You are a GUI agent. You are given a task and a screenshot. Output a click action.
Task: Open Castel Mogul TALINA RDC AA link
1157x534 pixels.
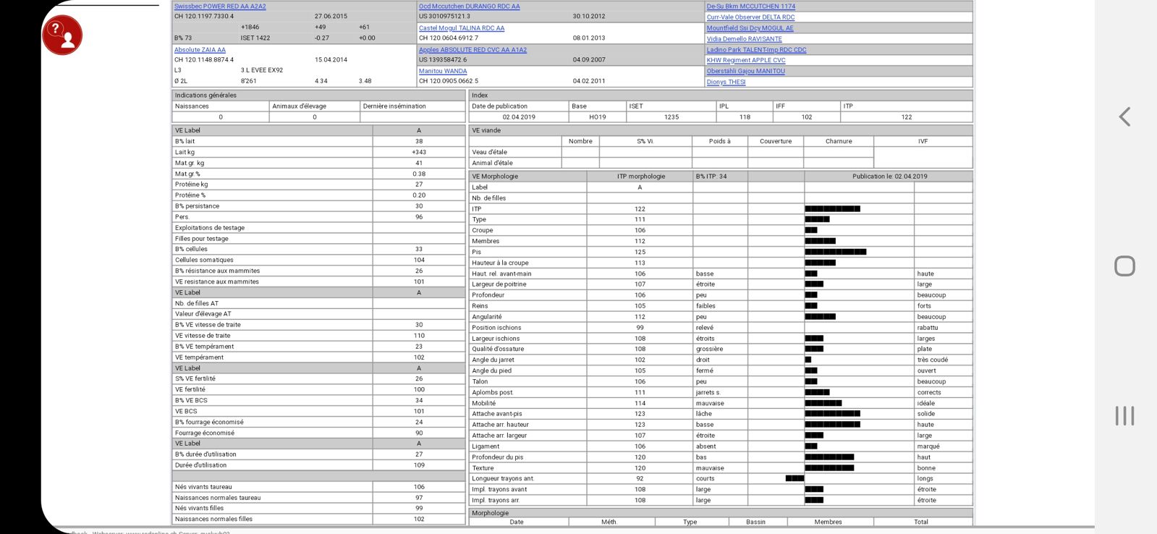point(461,28)
